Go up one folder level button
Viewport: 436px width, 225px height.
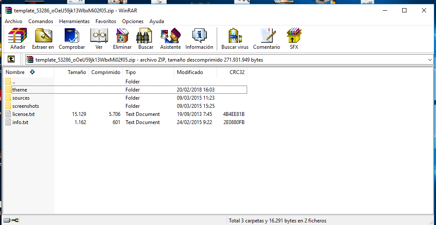pos(11,59)
